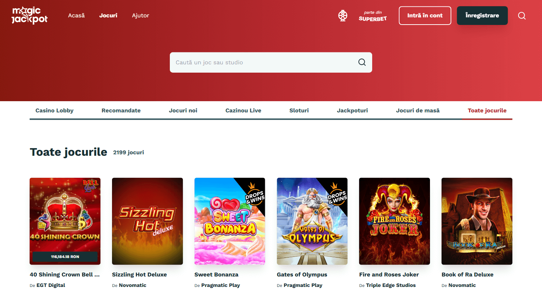Open Gates of Olympus thumbnail

(x=312, y=221)
